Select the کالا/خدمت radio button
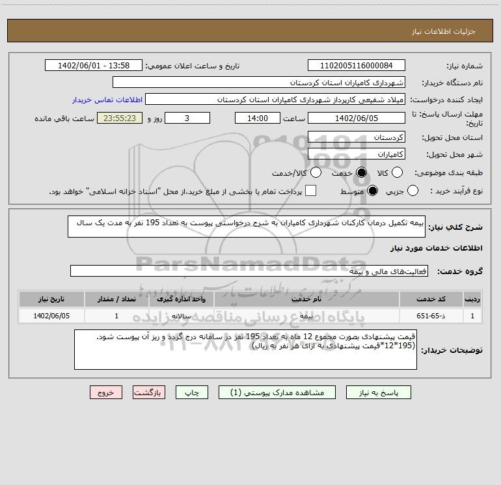 [x=316, y=173]
